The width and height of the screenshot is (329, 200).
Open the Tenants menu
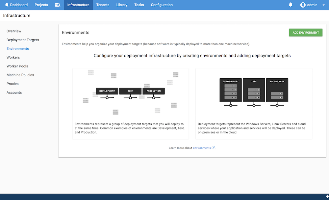point(103,5)
